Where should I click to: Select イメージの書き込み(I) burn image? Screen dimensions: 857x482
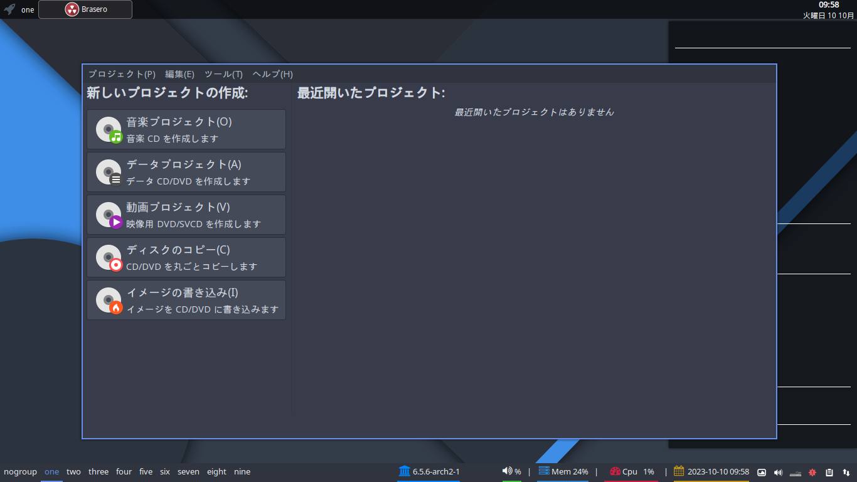pyautogui.click(x=186, y=300)
